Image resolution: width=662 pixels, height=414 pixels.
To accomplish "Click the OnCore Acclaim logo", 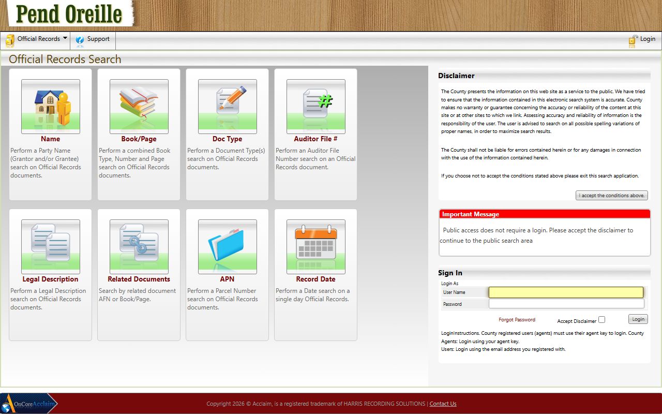I will click(29, 404).
